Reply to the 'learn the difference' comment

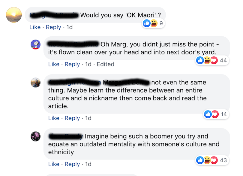(x=72, y=118)
